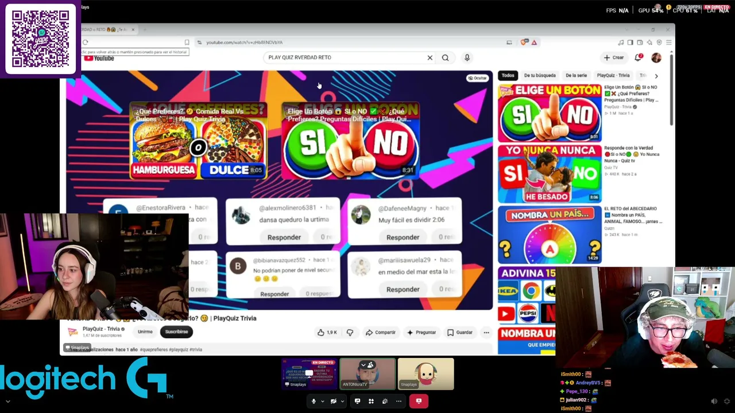Like the video with 1,9 K likes
735x413 pixels.
tap(327, 332)
